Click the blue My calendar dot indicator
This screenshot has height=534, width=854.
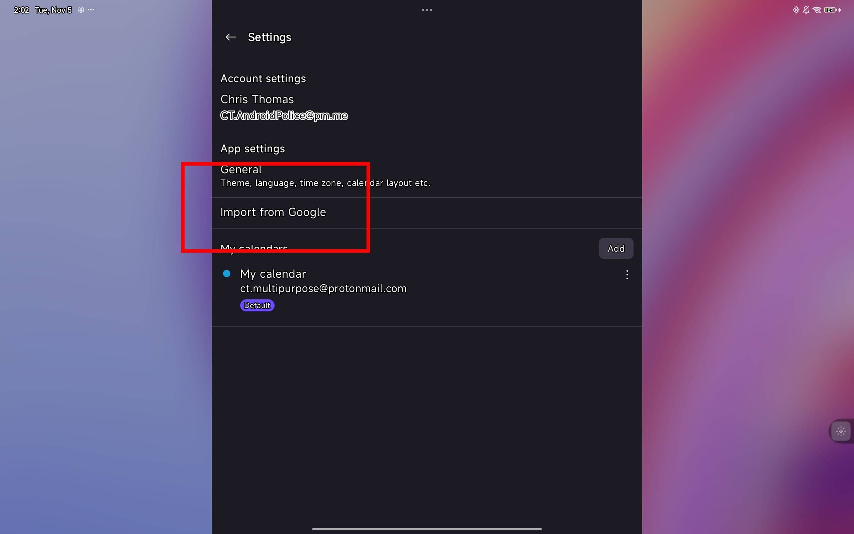[227, 273]
